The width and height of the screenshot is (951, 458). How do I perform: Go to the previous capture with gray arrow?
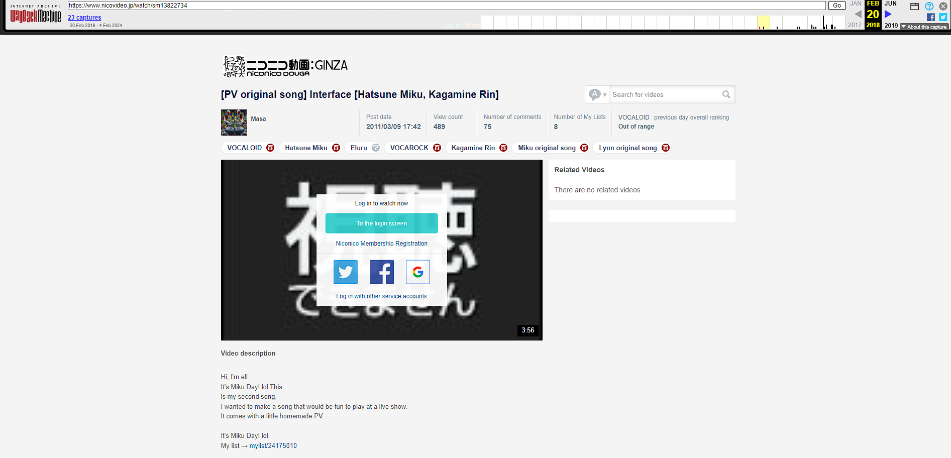(858, 14)
